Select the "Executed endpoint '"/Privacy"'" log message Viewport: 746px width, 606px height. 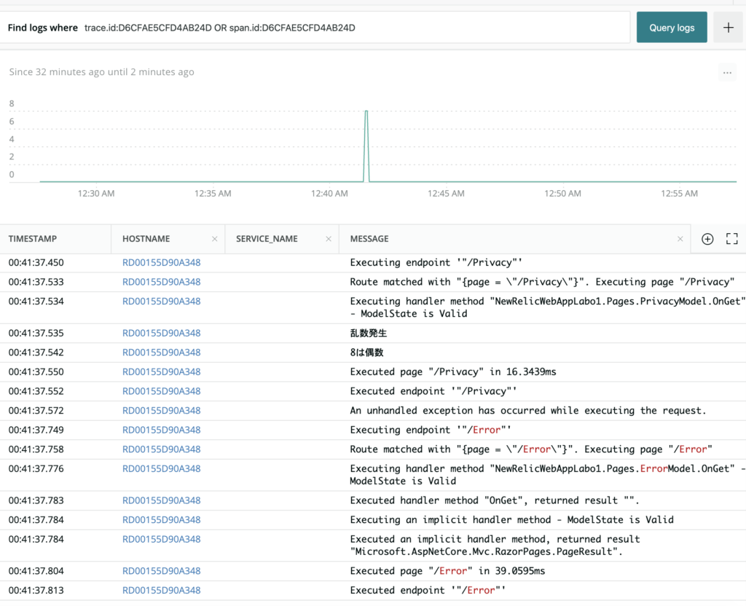click(433, 391)
